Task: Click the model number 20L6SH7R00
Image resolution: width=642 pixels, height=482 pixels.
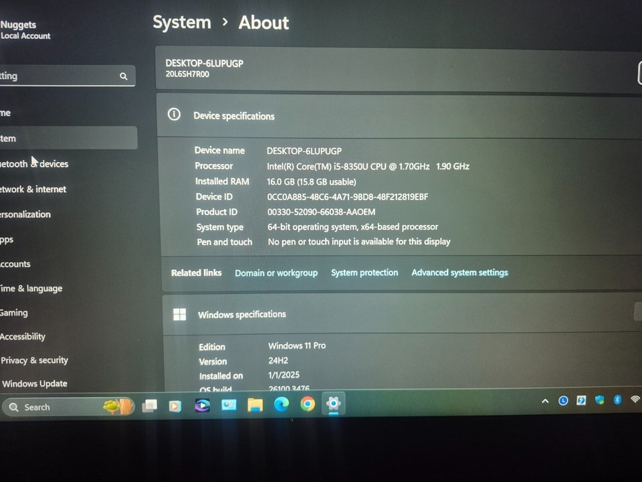Action: 187,74
